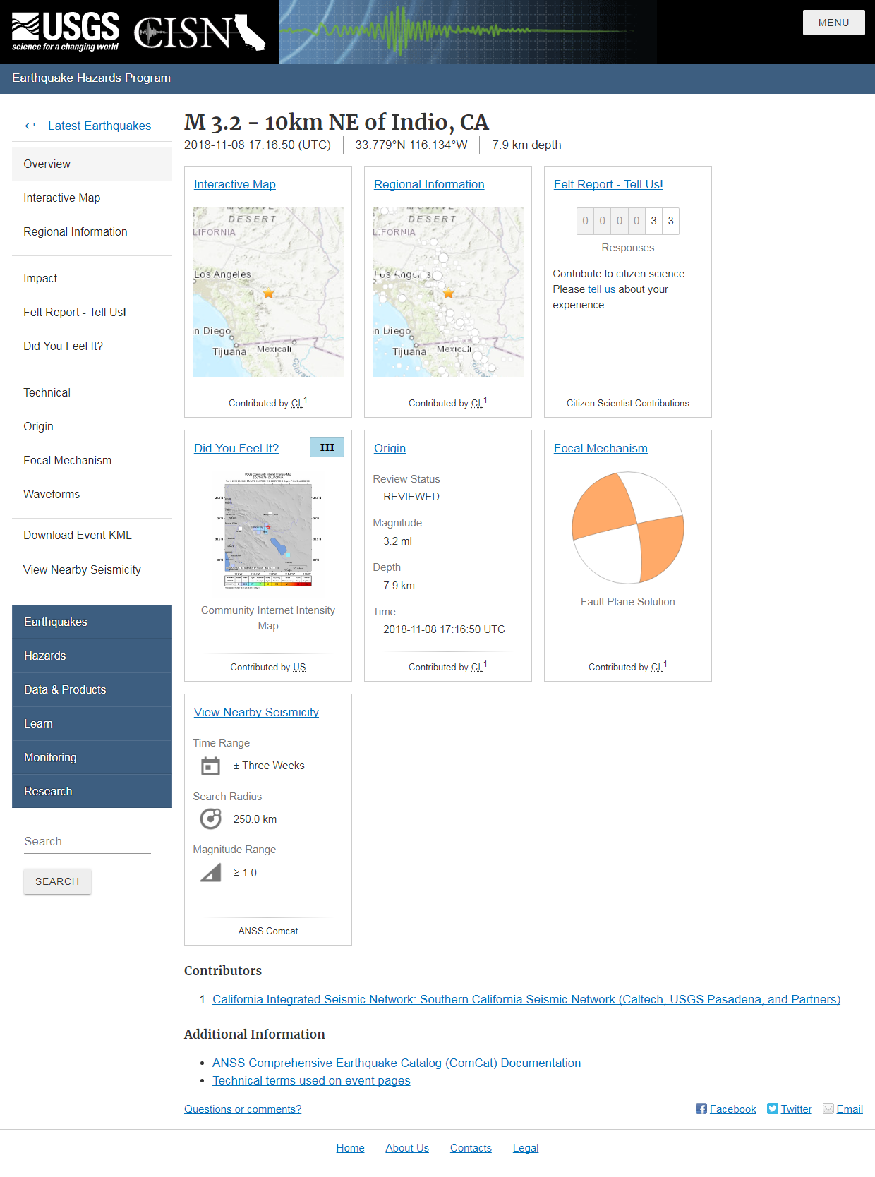Click the About Us footer link
The image size is (875, 1177).
tap(407, 1148)
